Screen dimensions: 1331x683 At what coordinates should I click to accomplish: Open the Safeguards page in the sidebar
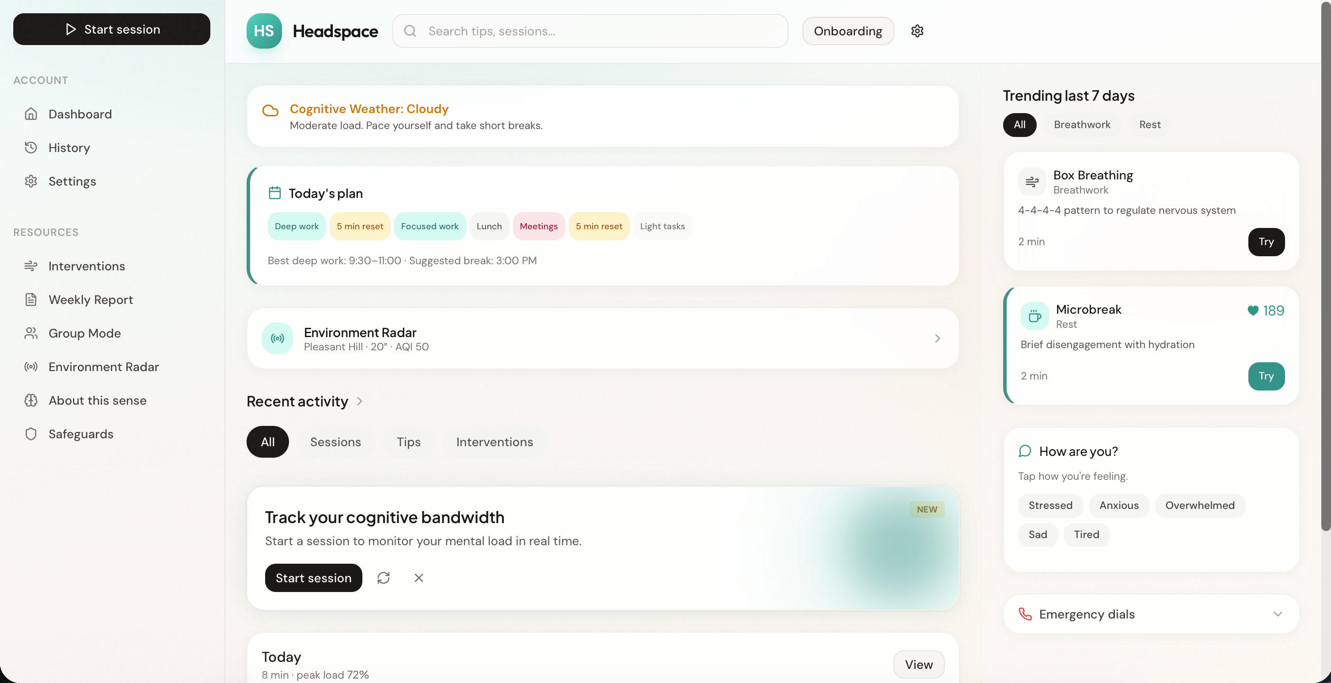(x=80, y=434)
